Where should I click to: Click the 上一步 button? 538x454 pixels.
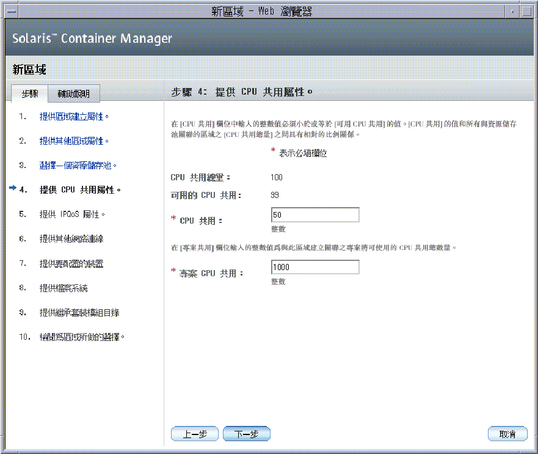tap(194, 434)
